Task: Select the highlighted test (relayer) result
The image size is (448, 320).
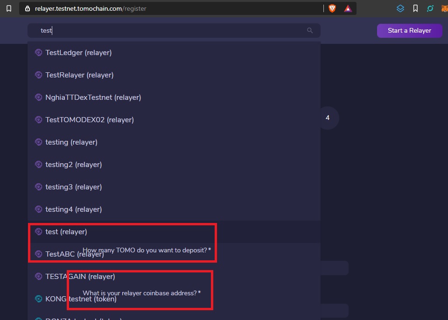Action: click(174, 232)
